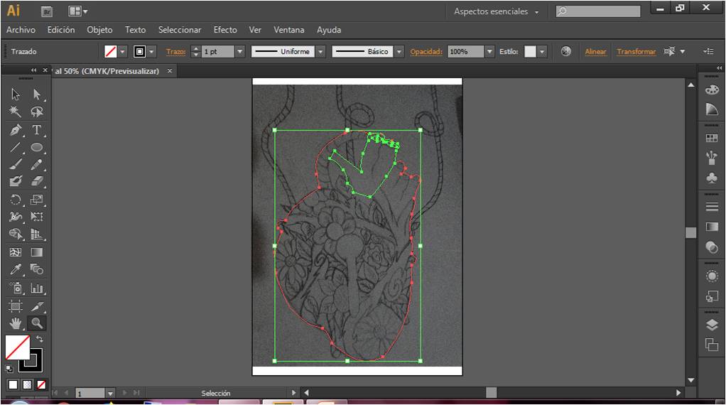Select the Direct Selection tool
Viewport: 726px width, 405px height.
tap(36, 94)
